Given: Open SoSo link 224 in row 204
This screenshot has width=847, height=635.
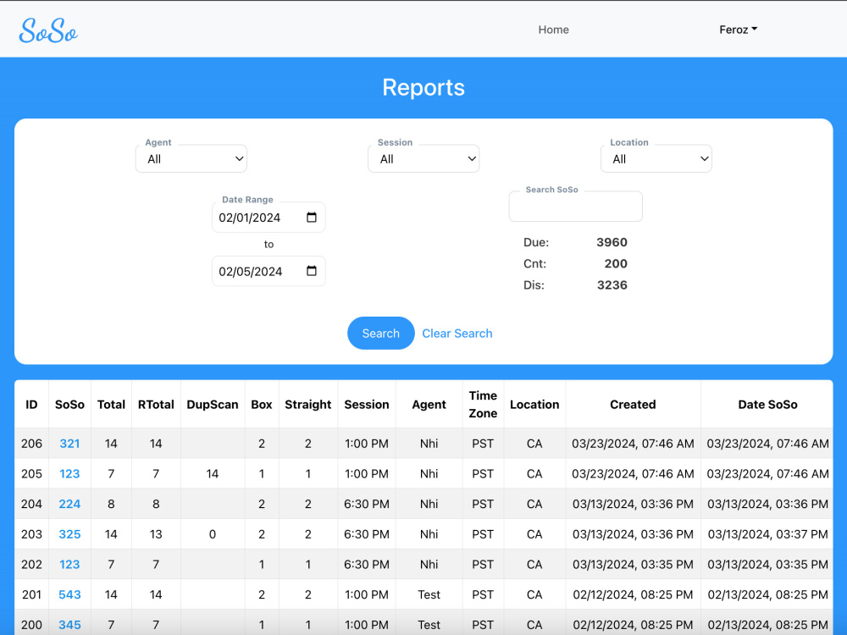Looking at the screenshot, I should pos(69,504).
